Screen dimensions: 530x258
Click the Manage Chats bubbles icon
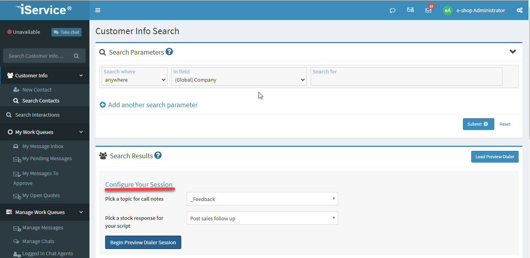click(16, 242)
